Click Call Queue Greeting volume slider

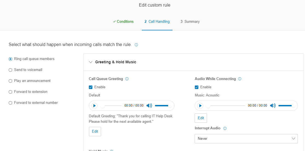pos(163,106)
